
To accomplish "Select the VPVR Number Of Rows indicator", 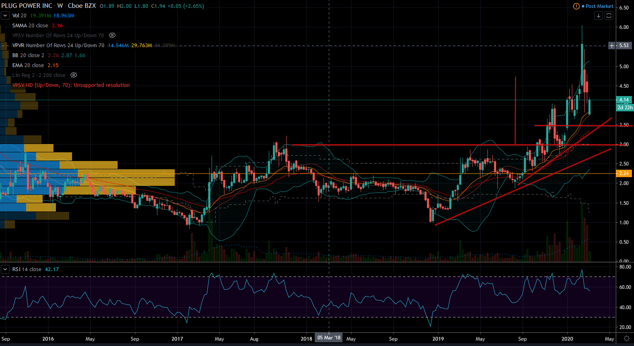I will click(x=58, y=46).
